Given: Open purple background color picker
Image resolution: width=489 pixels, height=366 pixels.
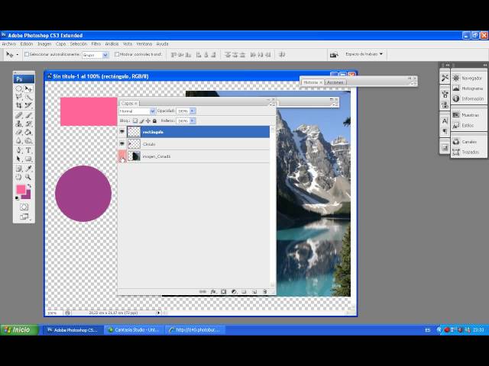Looking at the screenshot, I should pos(28,196).
